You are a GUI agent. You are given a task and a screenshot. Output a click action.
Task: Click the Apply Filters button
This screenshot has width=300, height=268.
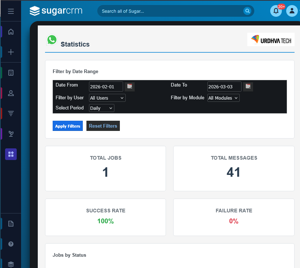[x=68, y=126]
